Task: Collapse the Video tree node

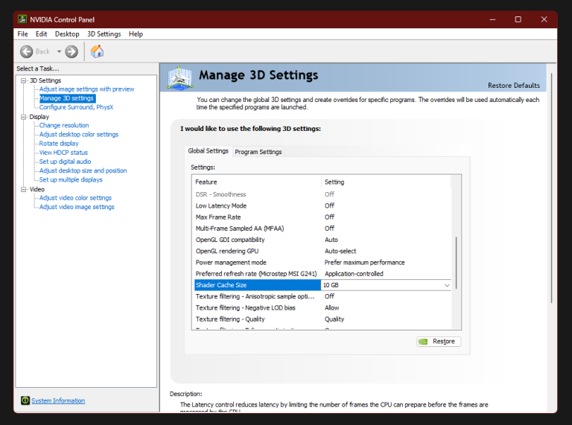Action: click(x=23, y=190)
